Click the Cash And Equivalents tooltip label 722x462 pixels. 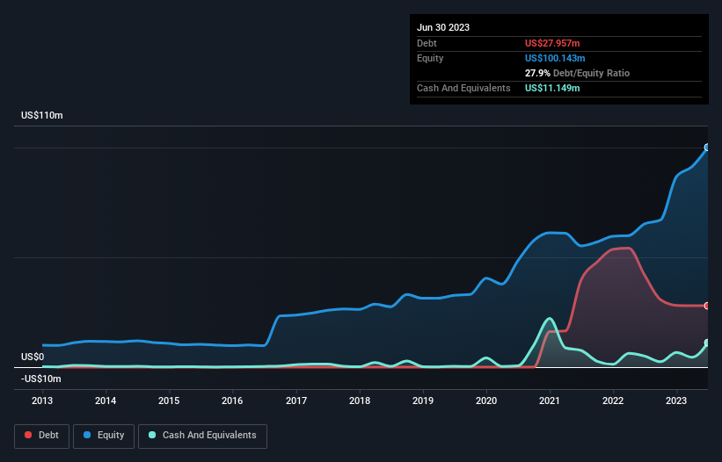(x=463, y=88)
